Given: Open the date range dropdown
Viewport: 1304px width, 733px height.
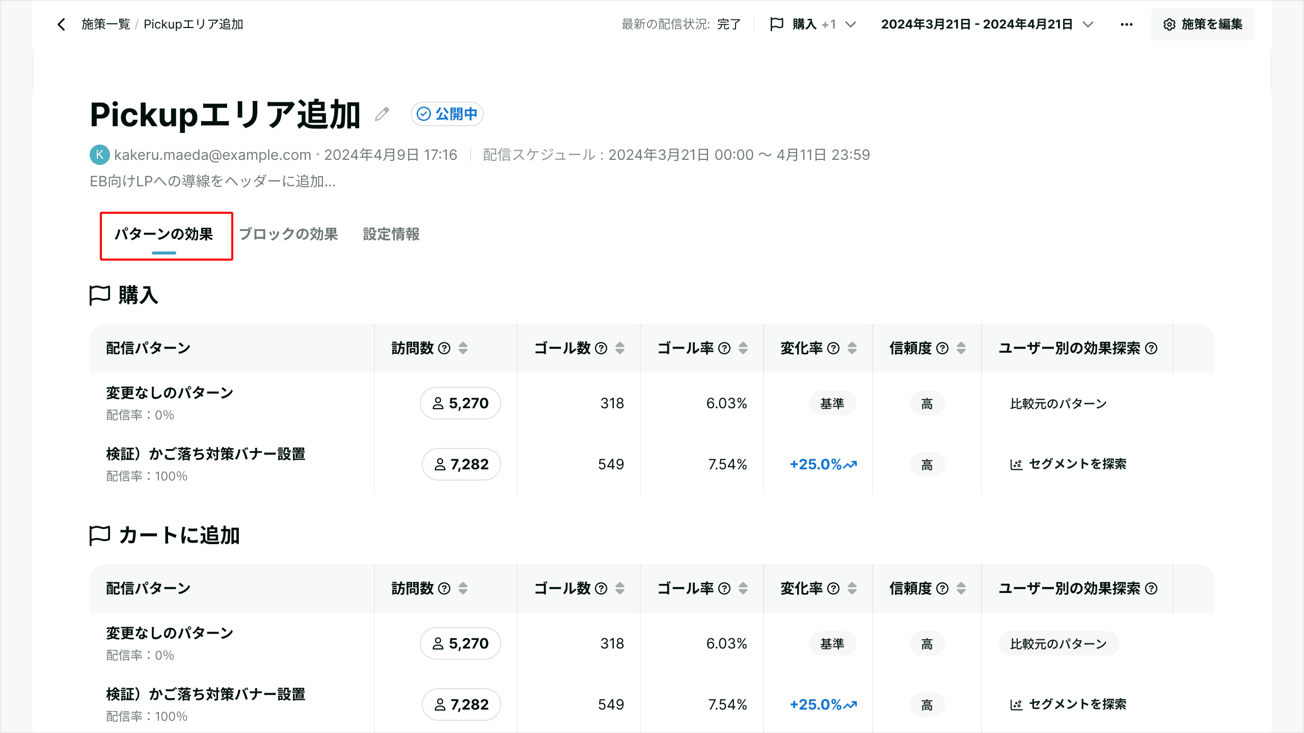Looking at the screenshot, I should tap(987, 24).
